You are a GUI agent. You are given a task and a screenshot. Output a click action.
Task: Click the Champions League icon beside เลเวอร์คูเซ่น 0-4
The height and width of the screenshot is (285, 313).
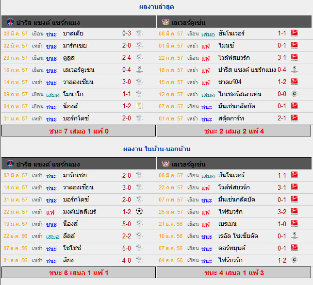tap(139, 69)
